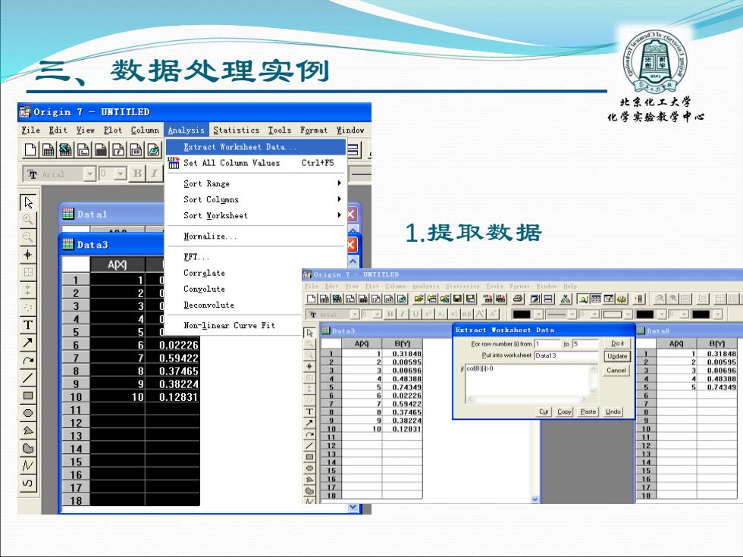743x557 pixels.
Task: Select the Polygon tool in large tool palette
Action: pos(28,430)
